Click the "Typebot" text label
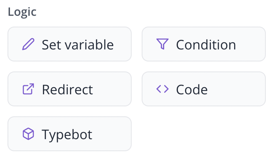Image resolution: width=275 pixels, height=167 pixels. (67, 134)
